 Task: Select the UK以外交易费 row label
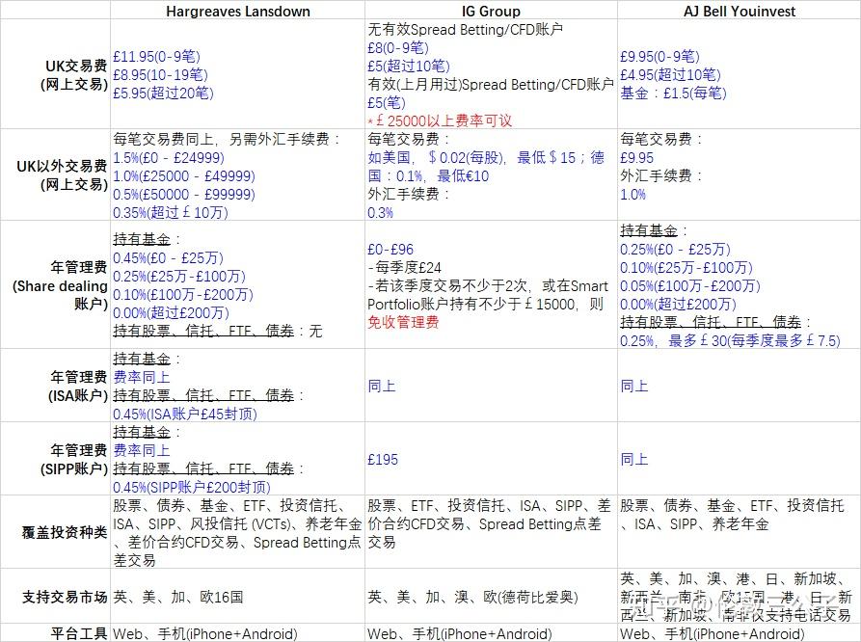point(62,175)
